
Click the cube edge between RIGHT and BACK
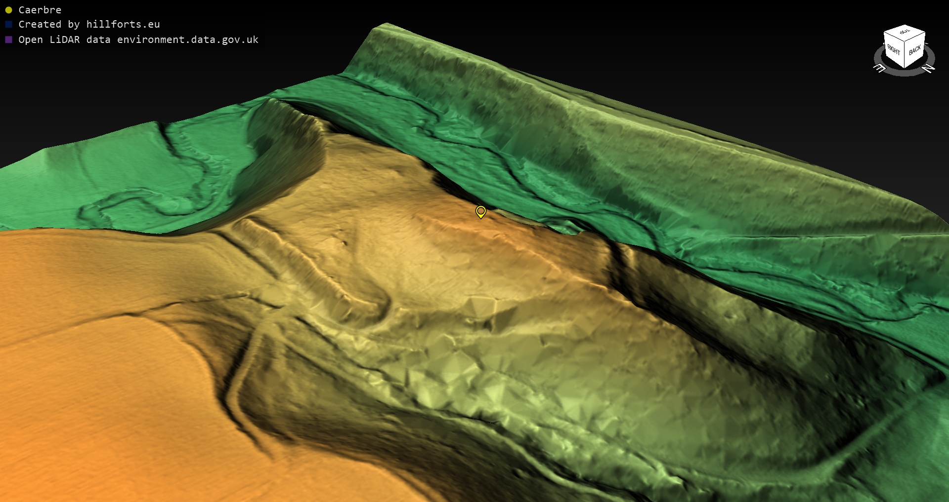[905, 55]
